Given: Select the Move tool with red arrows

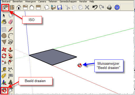Looking at the screenshot, I should click(4, 49).
